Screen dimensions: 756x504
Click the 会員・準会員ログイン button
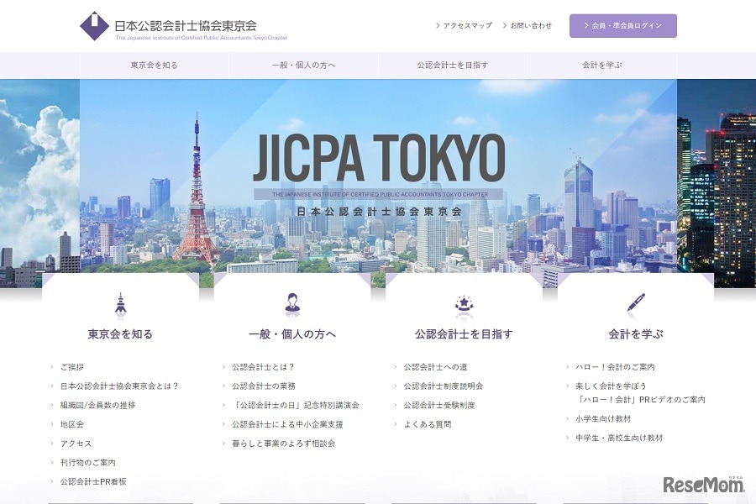[623, 25]
